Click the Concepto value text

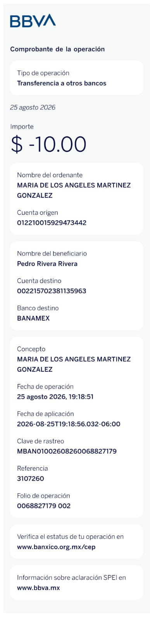click(74, 364)
